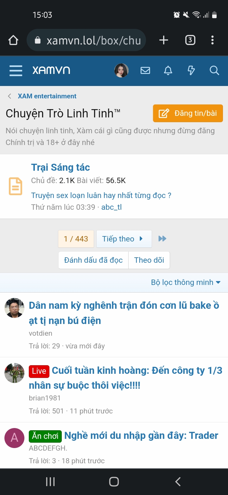Go back to XAM entertainment breadcrumb
Screen dimensions: 228x495
pos(47,96)
